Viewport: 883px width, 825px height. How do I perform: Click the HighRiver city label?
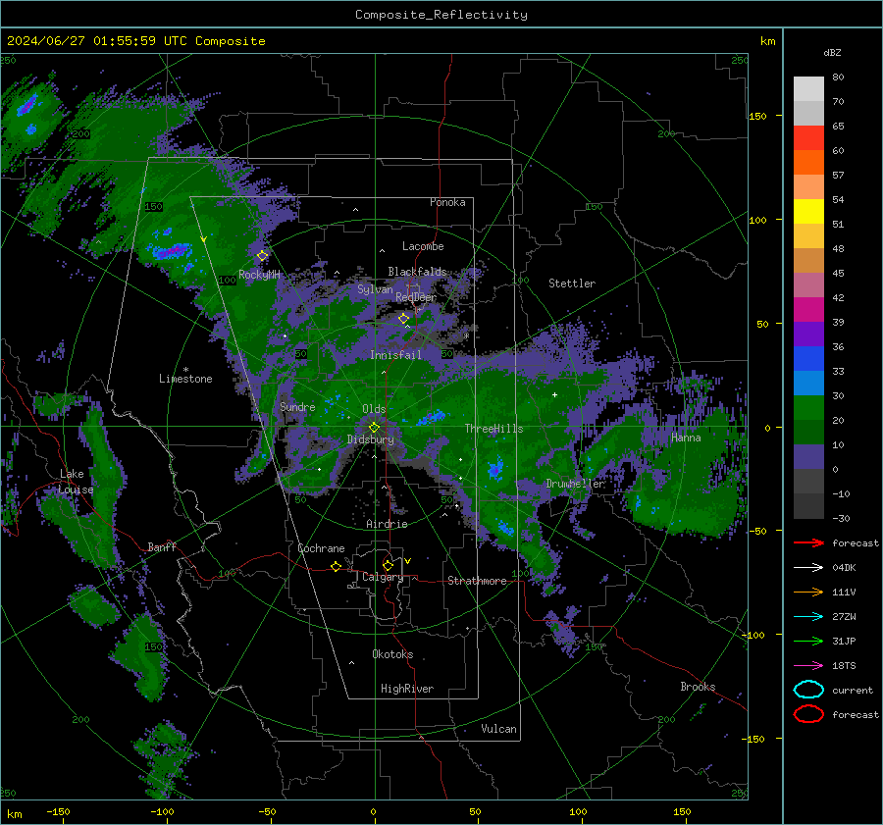point(407,689)
